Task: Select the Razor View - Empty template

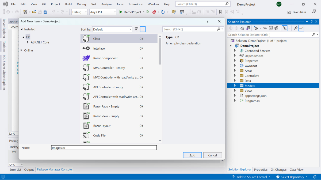Action: [x=119, y=116]
